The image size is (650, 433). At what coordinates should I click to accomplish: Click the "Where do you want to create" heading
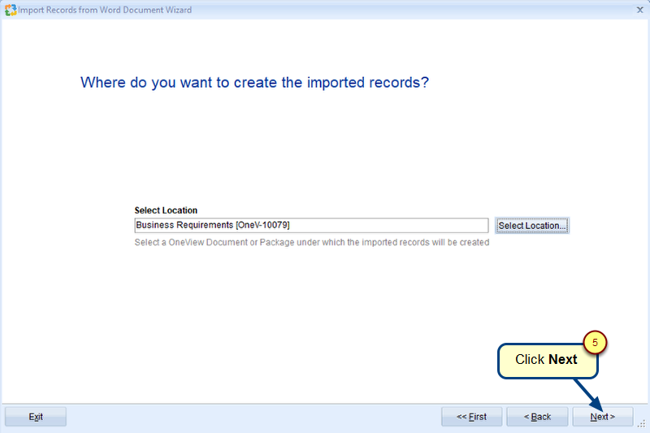254,83
